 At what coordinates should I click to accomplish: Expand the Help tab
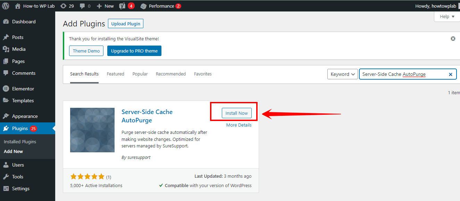coord(447,17)
